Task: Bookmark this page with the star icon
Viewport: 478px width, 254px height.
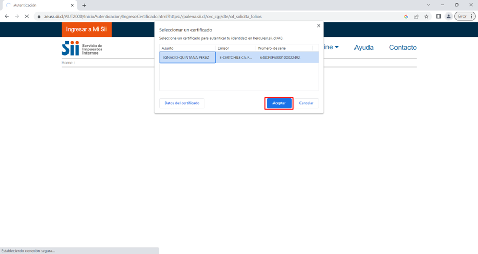Action: (x=426, y=16)
